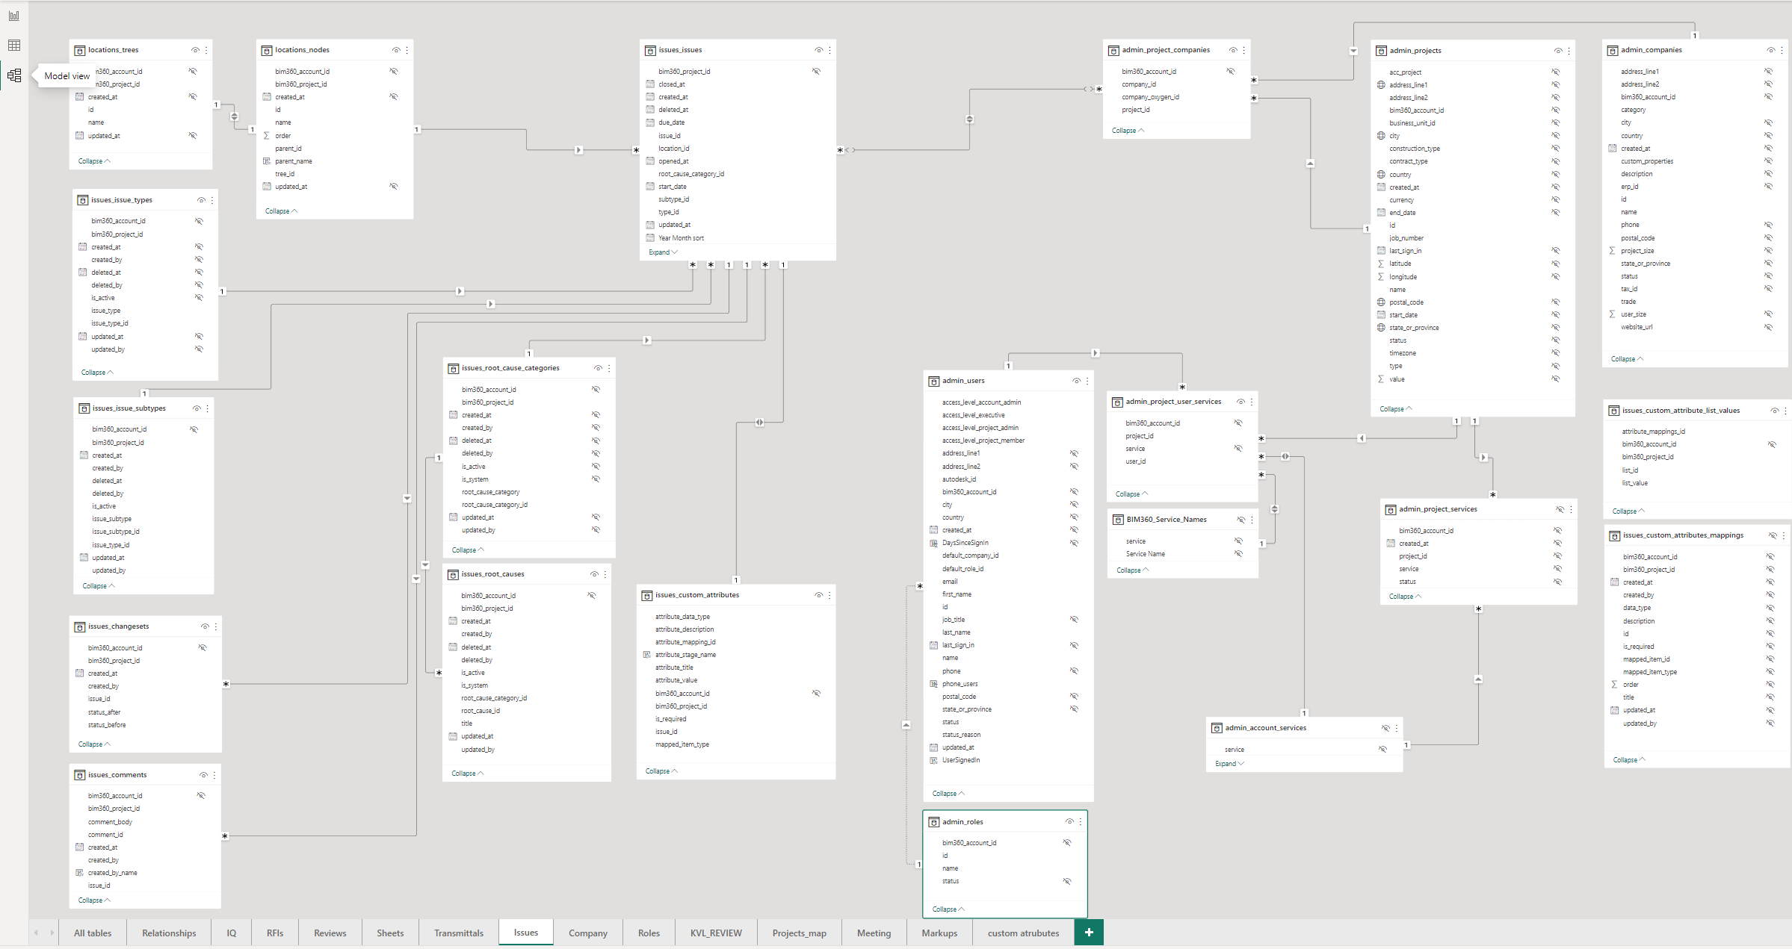Collapse the admin_roles table
This screenshot has height=949, width=1792.
948,909
